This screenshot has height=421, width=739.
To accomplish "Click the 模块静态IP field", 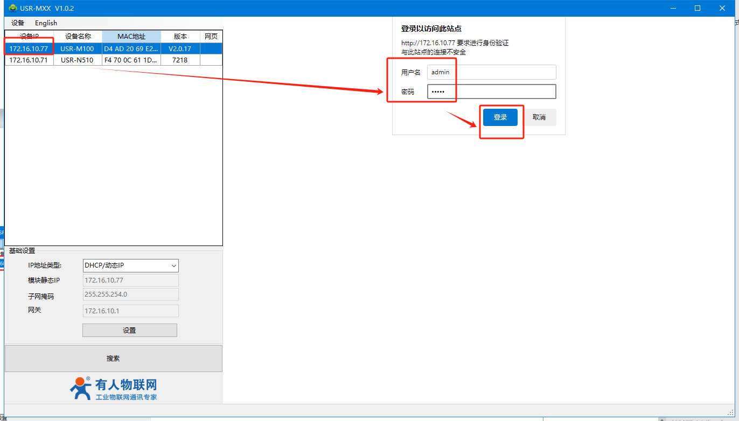I will pyautogui.click(x=130, y=280).
